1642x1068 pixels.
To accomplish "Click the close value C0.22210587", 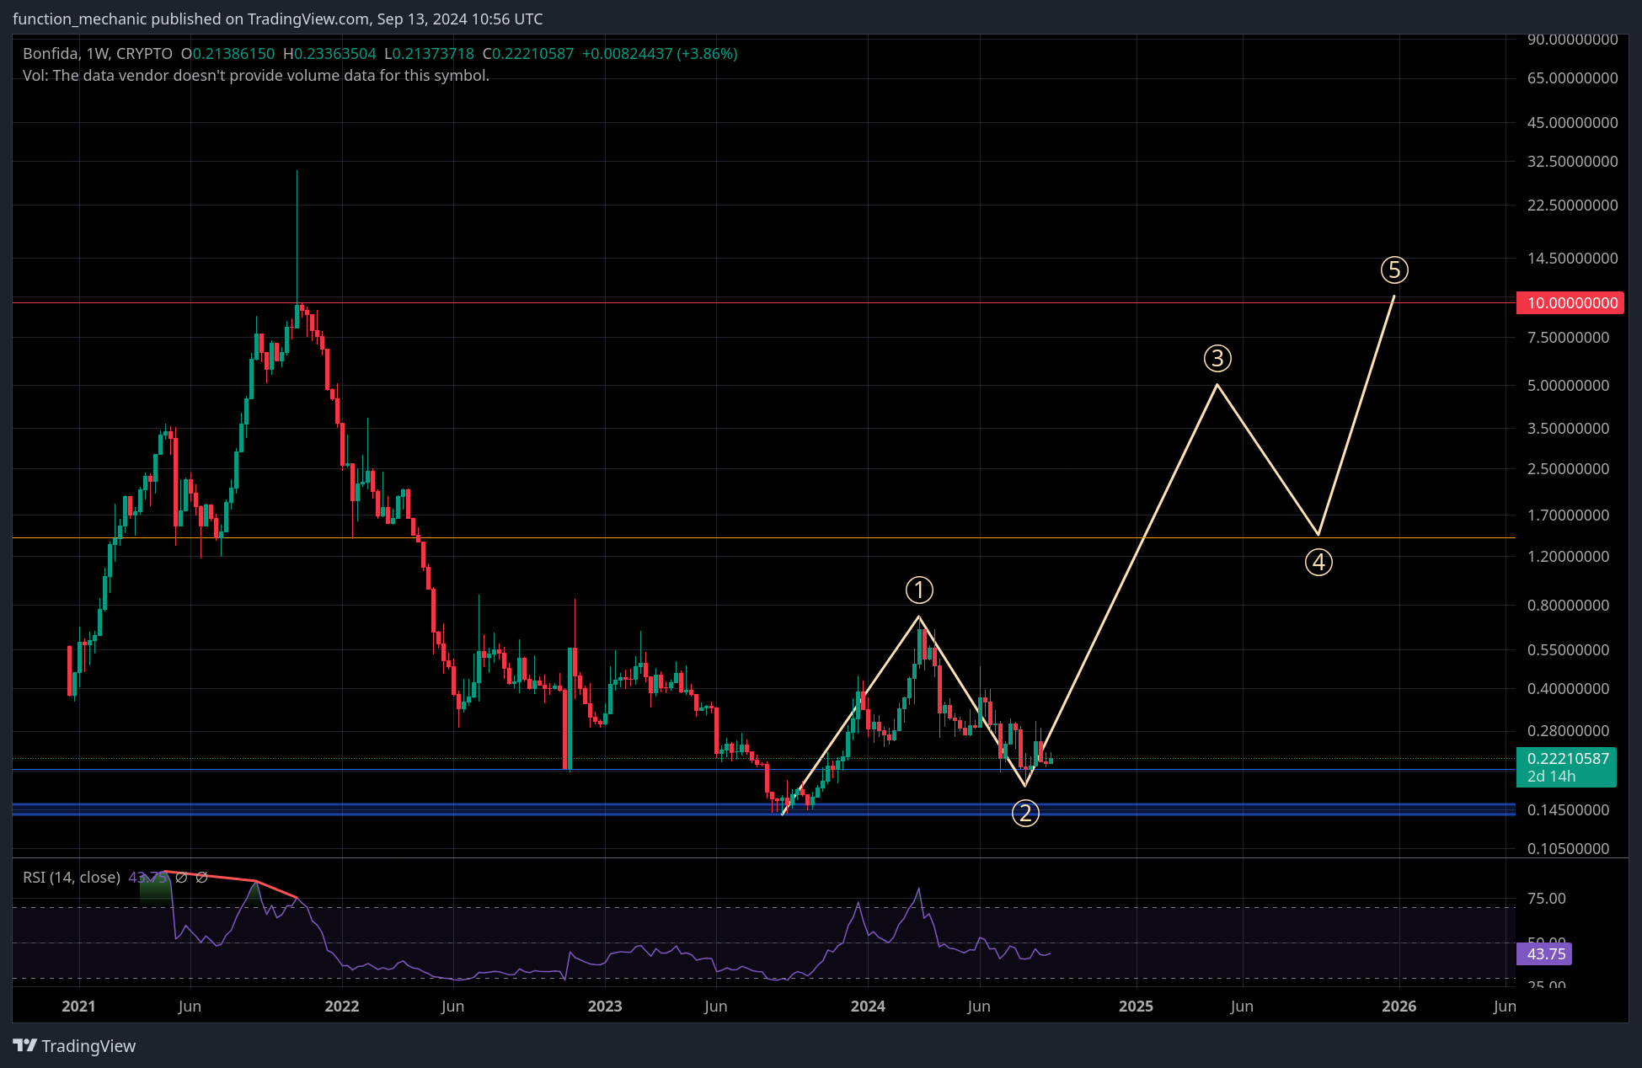I will [528, 54].
